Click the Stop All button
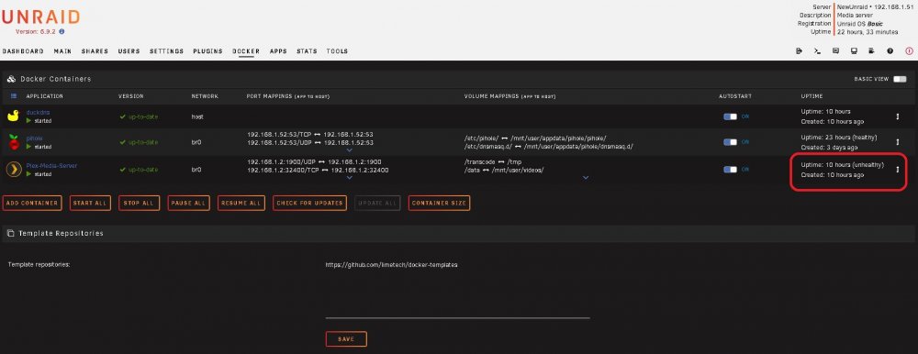Viewport: 918px width, 354px height. [139, 203]
